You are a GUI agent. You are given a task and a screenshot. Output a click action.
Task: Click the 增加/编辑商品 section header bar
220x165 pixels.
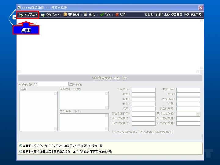110,78
